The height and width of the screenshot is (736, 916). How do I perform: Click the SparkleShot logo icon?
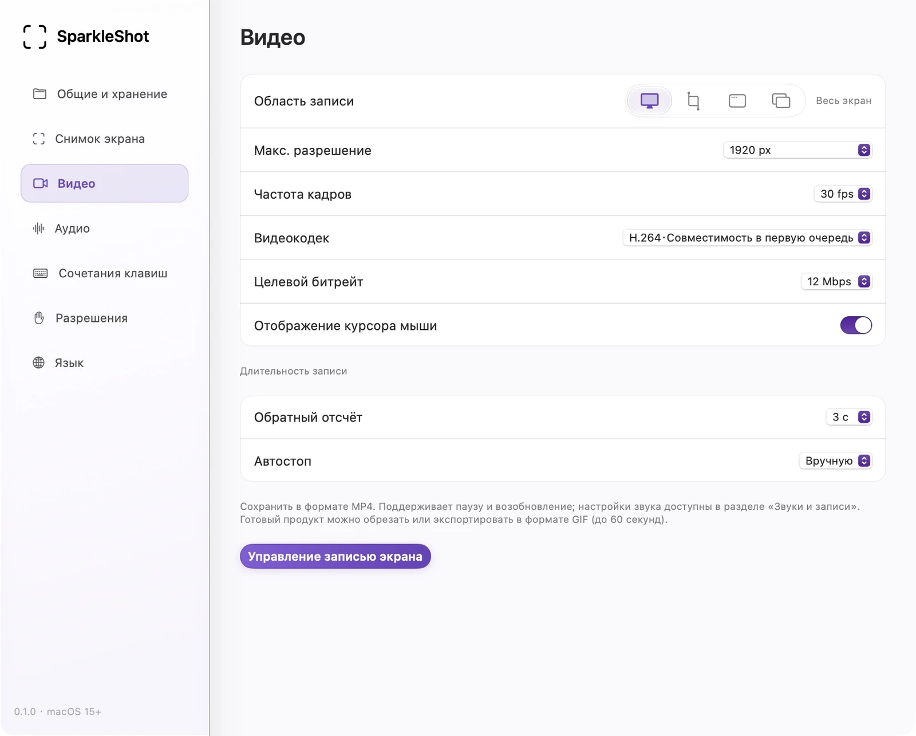pos(35,37)
